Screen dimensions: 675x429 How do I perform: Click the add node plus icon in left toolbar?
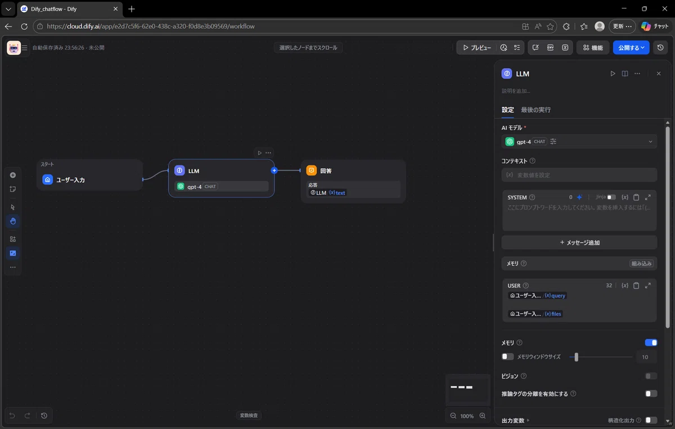click(13, 175)
